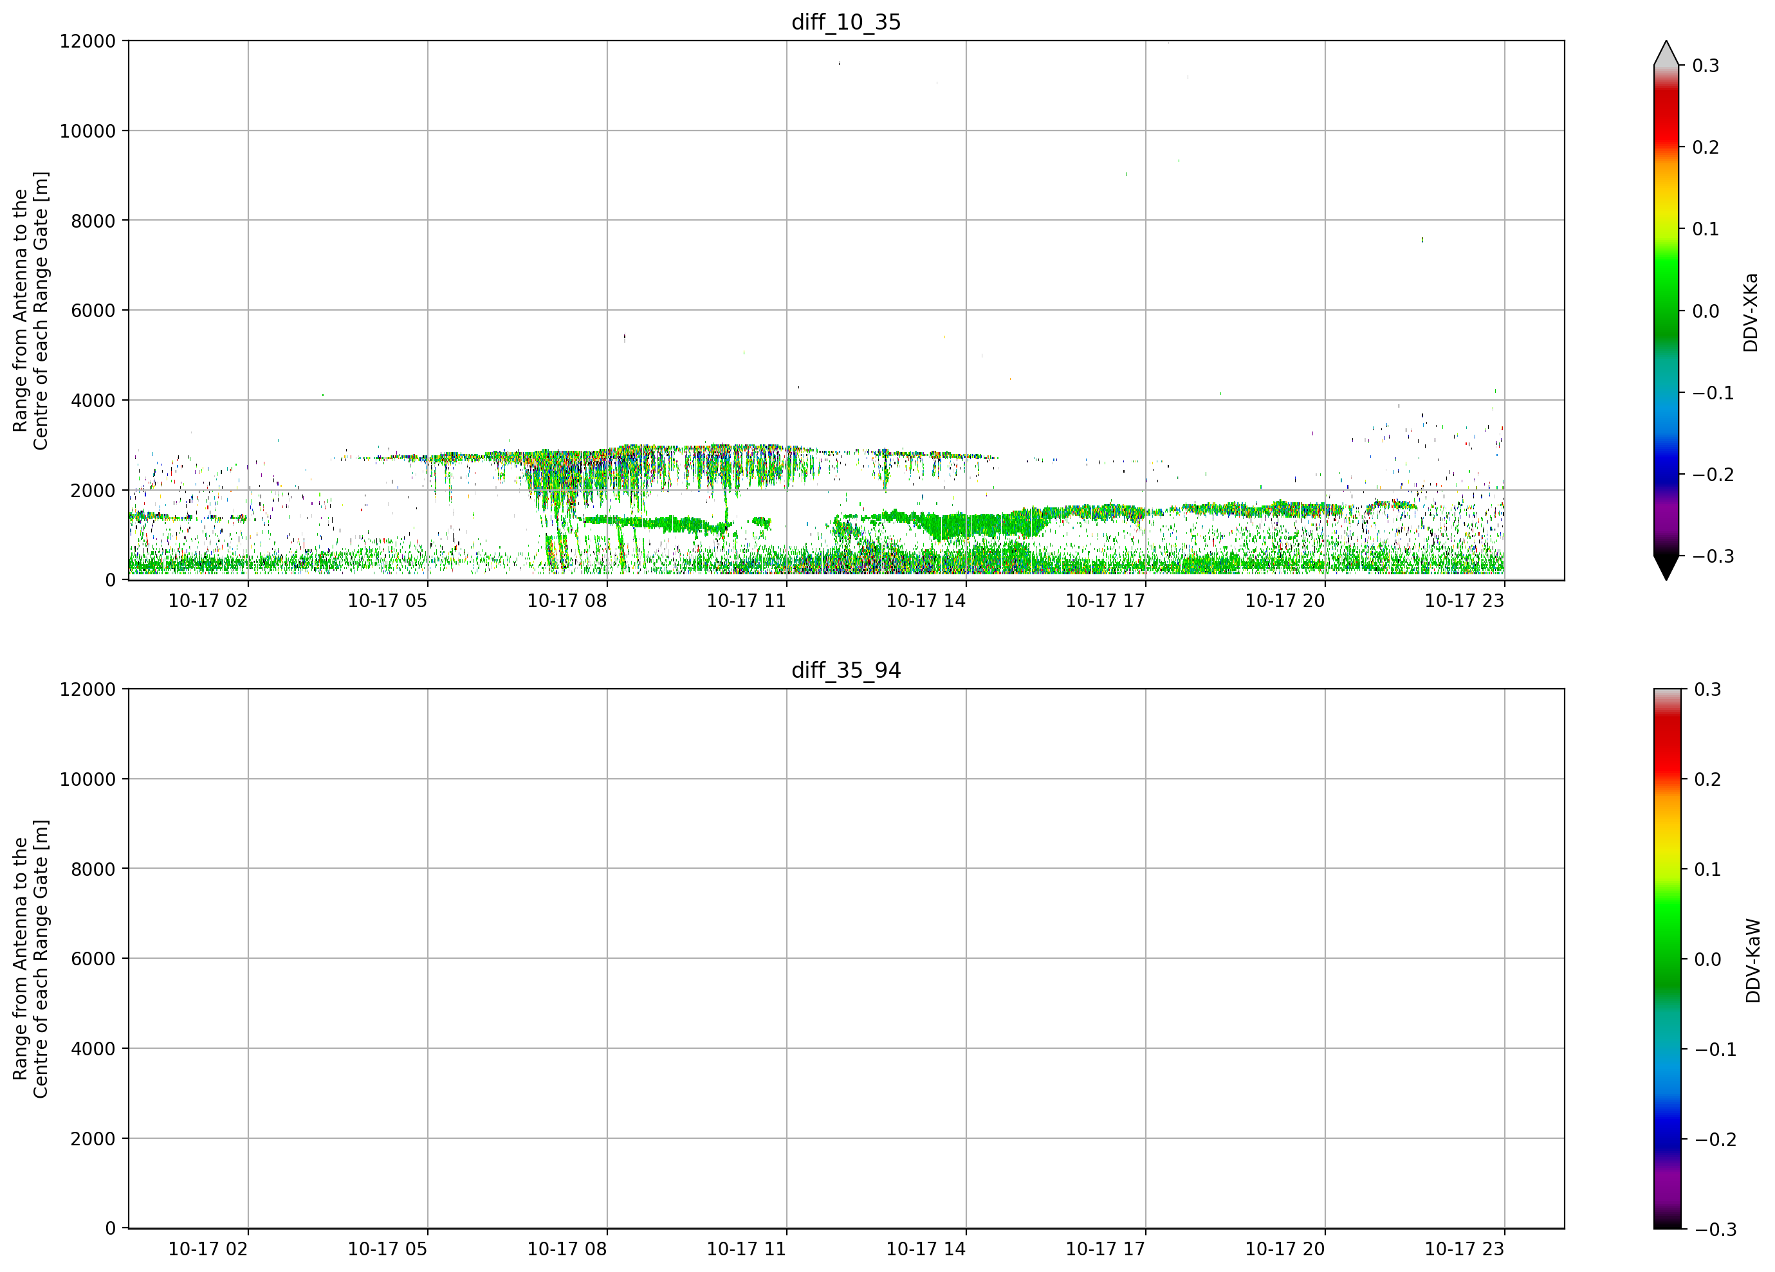Image resolution: width=1775 pixels, height=1272 pixels.
Task: Select the "−0.2" tick on DDV-XKa colorbar
Action: (1713, 475)
